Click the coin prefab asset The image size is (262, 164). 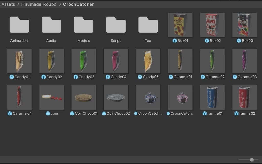[51, 97]
